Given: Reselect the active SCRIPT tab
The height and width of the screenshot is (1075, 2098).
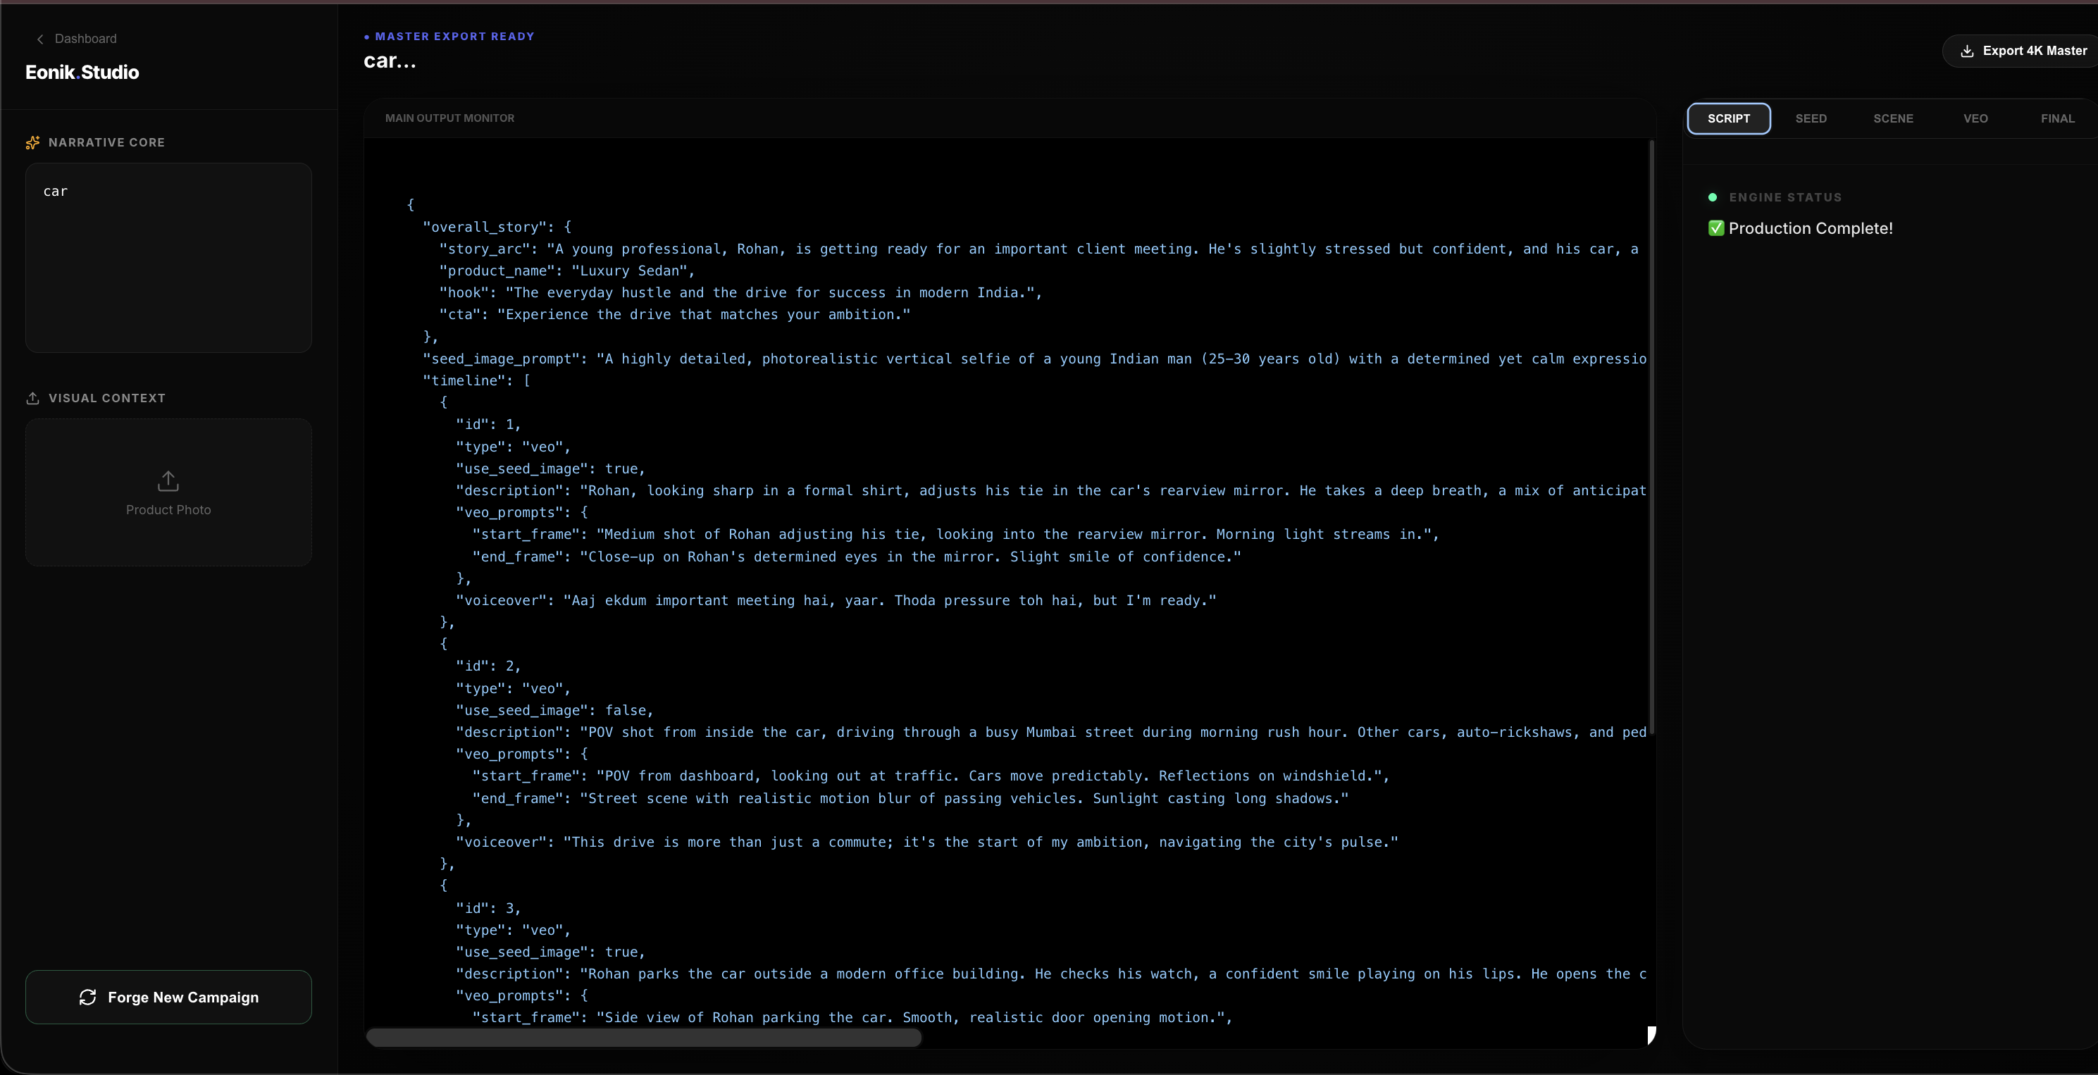Looking at the screenshot, I should point(1729,119).
